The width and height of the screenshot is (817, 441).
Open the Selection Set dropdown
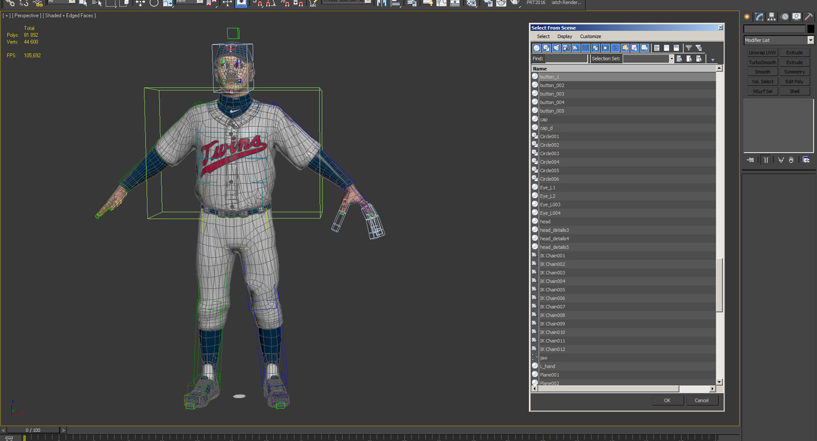pos(671,58)
